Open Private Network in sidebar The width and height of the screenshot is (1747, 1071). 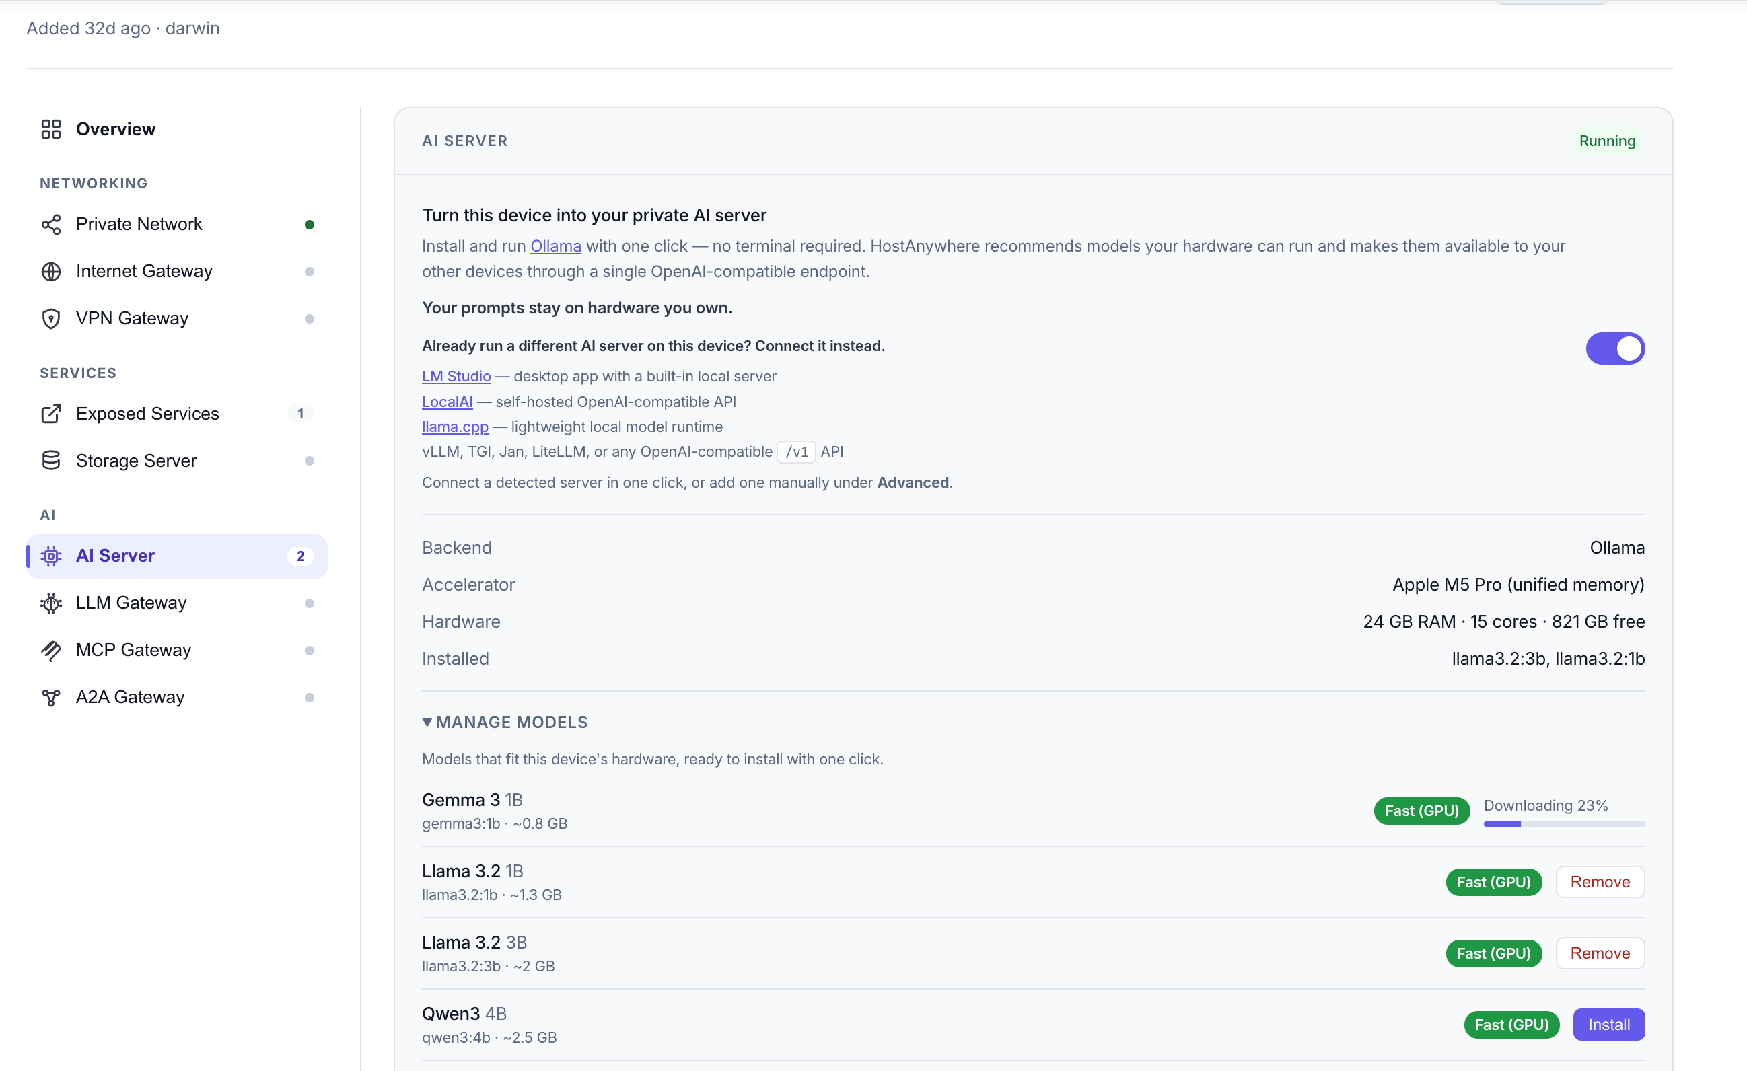[x=177, y=225]
